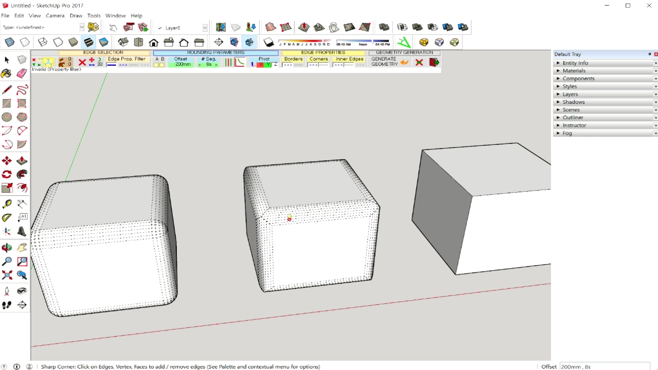Open the Edit menu
658x370 pixels.
(19, 16)
